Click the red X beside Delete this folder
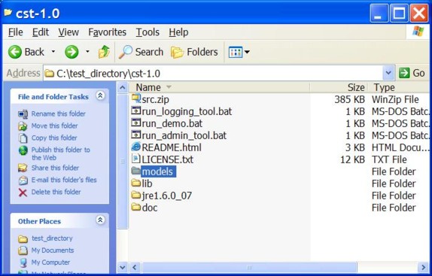432x276 pixels. tap(23, 192)
